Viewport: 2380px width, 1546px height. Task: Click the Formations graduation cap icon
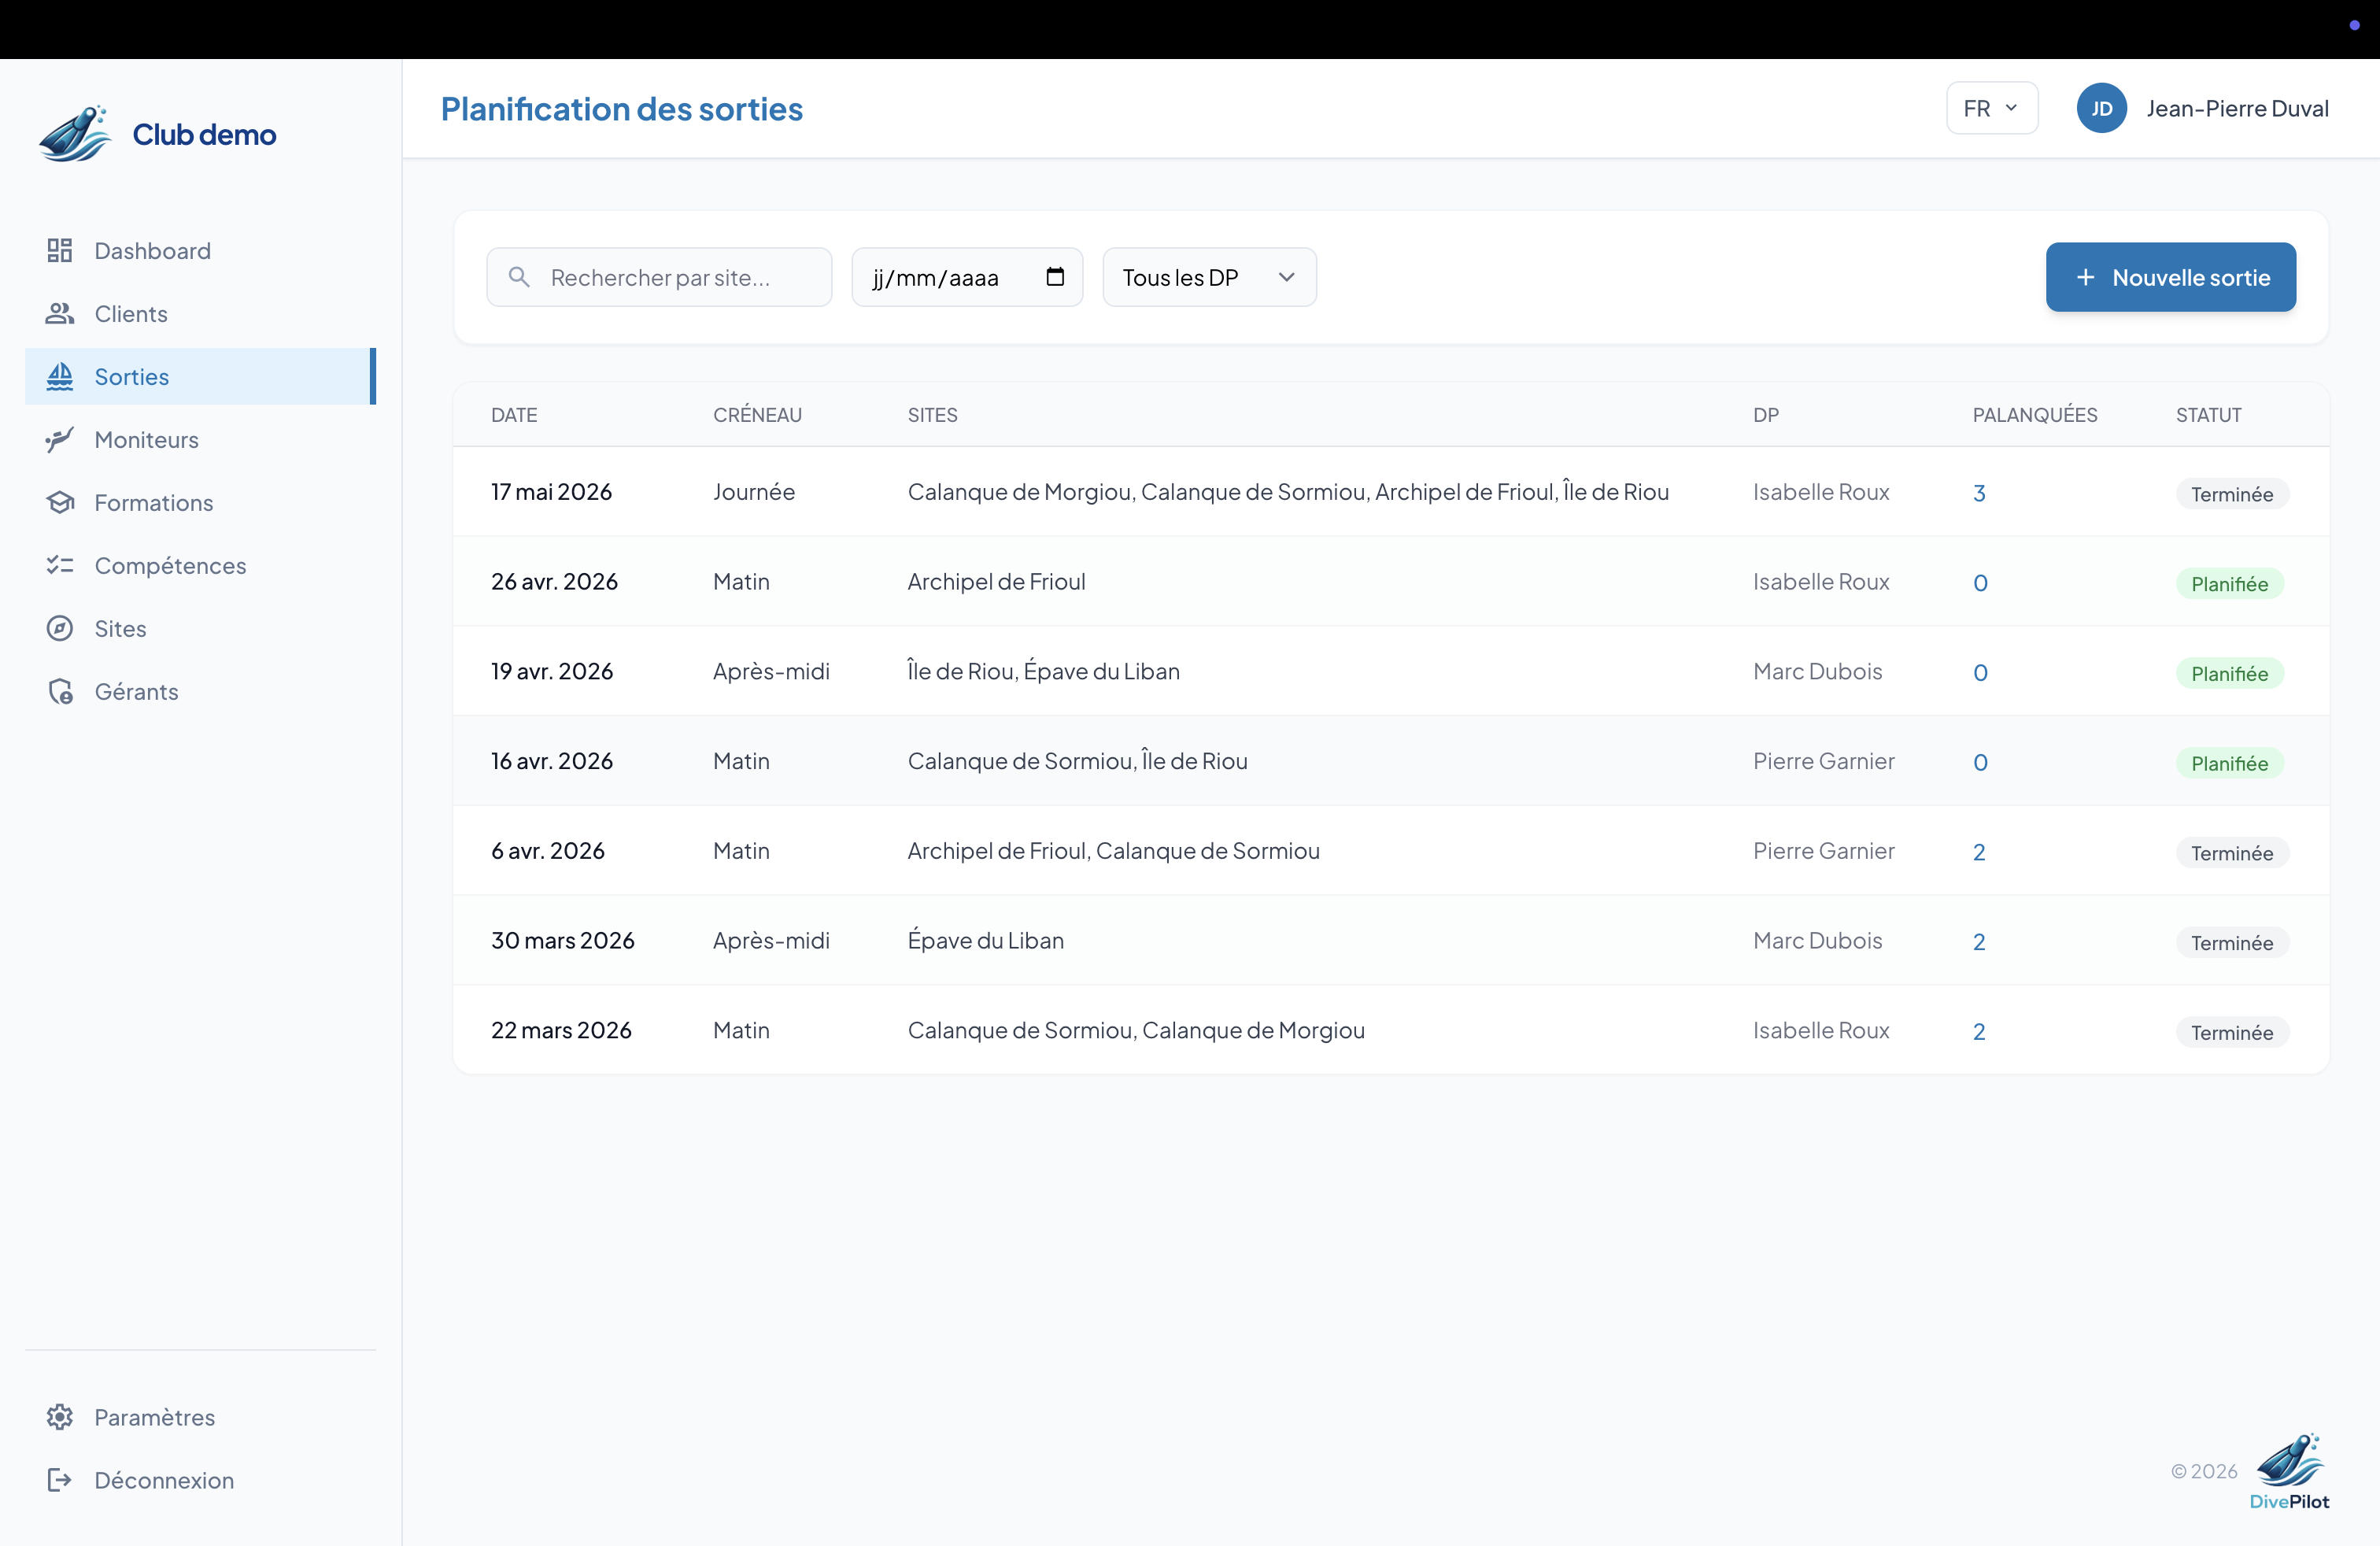click(60, 502)
